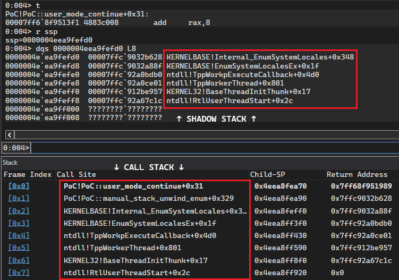Click Child-SP value 0x4eea8ff430
This screenshot has height=280, width=399.
tap(281, 235)
